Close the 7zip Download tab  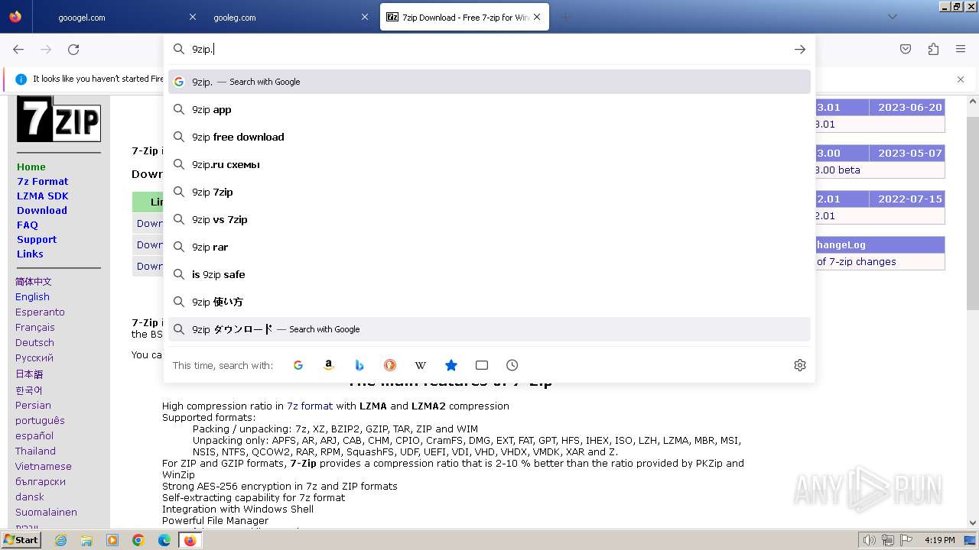pyautogui.click(x=537, y=17)
